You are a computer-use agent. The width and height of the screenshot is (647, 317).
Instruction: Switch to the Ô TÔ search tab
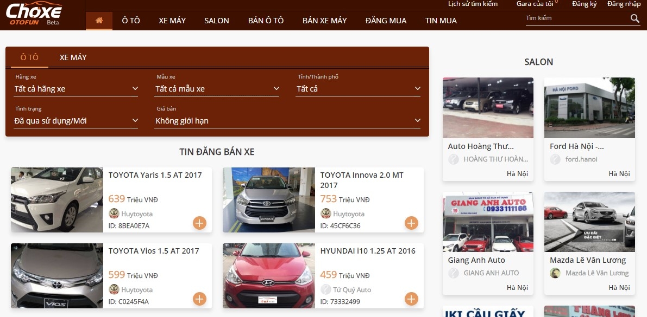click(x=29, y=57)
